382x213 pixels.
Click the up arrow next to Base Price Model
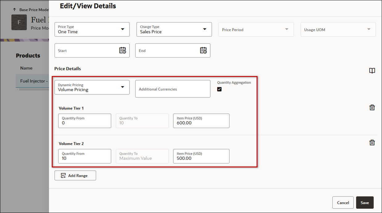point(14,9)
